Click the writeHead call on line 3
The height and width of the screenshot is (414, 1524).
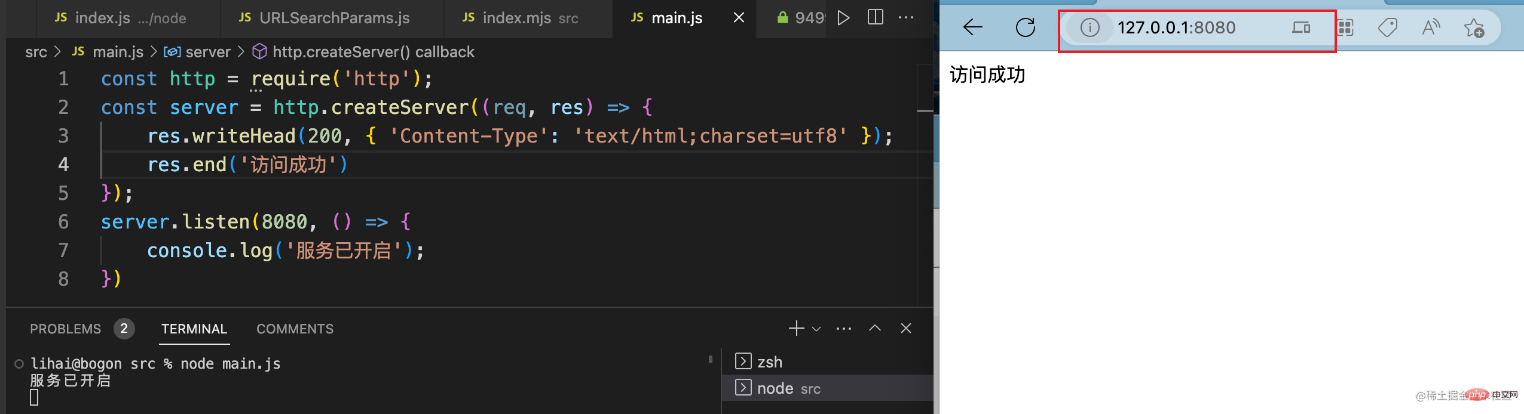(x=244, y=136)
